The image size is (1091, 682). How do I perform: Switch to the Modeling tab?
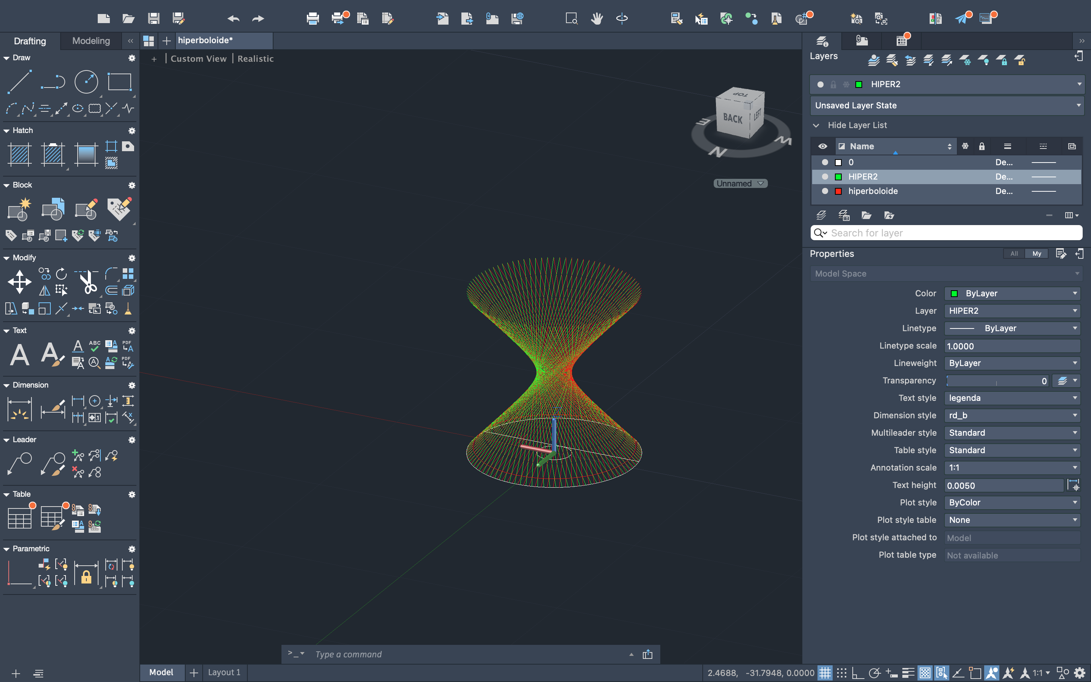(91, 41)
